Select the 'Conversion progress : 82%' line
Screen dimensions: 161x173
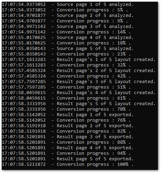pyautogui.click(x=66, y=131)
